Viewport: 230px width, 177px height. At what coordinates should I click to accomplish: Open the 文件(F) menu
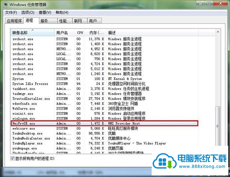click(11, 13)
